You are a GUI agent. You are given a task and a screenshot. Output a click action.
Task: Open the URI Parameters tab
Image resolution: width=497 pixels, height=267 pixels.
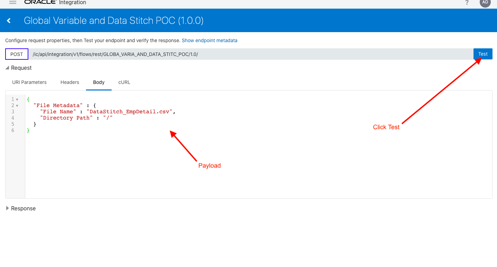pyautogui.click(x=29, y=82)
